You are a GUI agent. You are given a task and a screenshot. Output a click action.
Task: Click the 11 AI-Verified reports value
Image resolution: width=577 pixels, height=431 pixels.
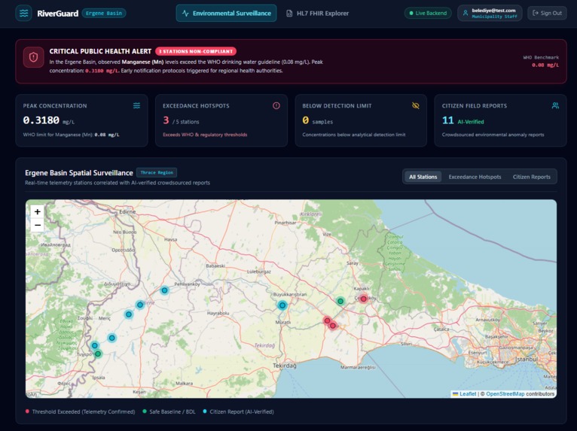pos(463,120)
